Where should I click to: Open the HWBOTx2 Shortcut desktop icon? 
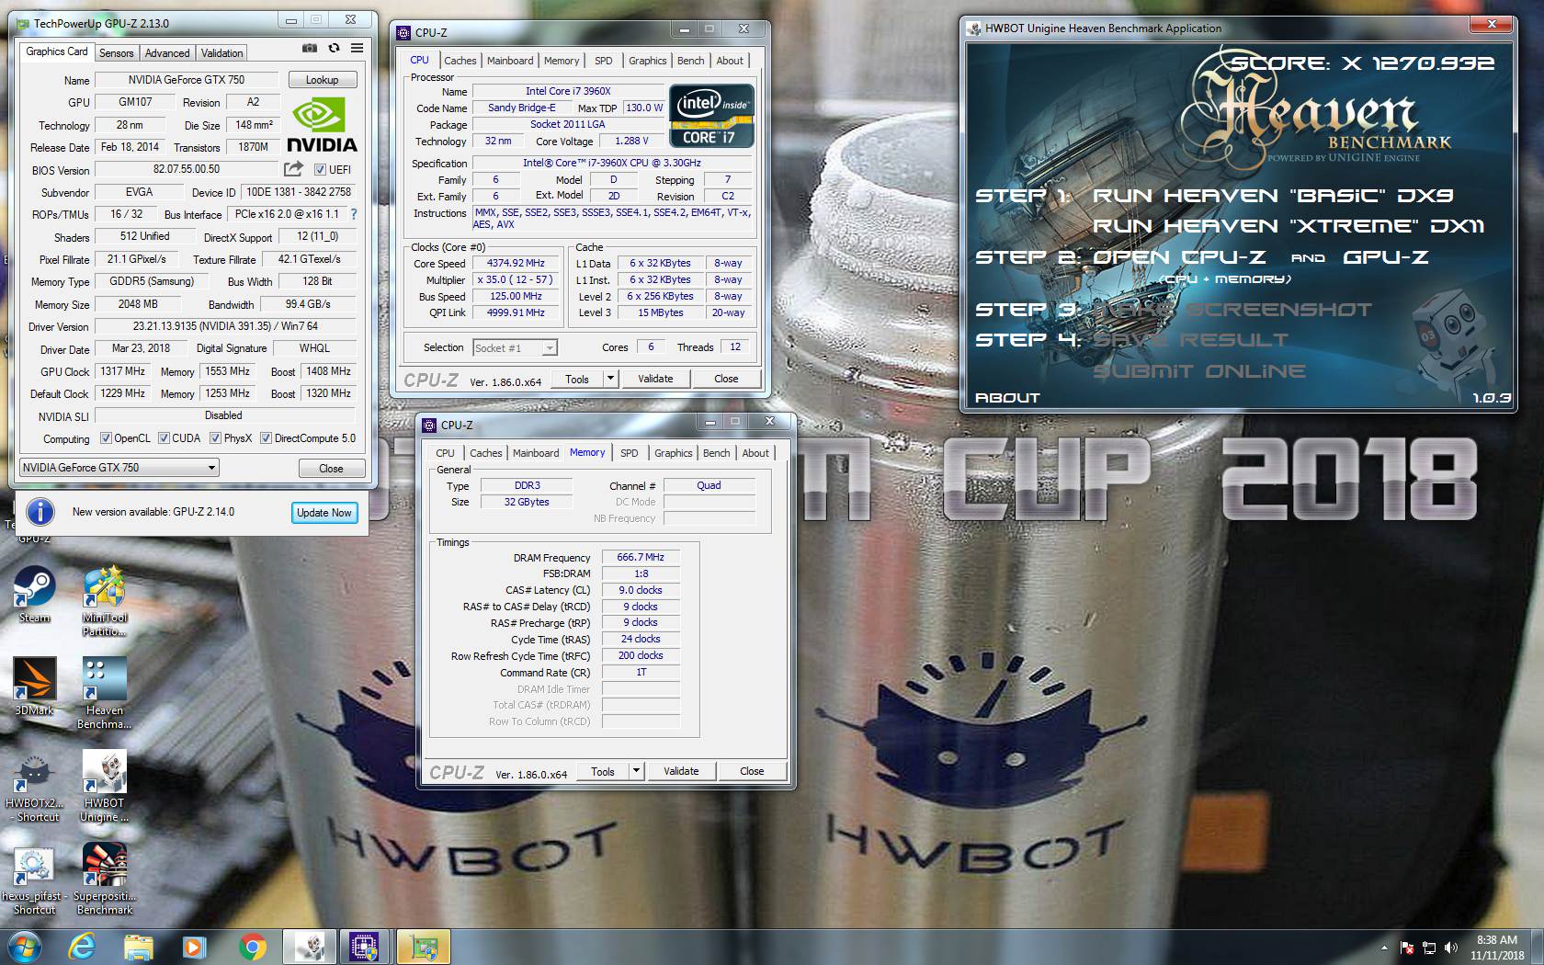[x=37, y=786]
